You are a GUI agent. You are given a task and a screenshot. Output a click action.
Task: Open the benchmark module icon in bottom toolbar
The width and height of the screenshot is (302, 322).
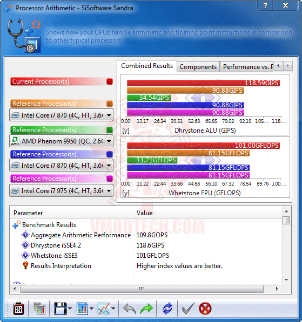[x=18, y=309]
